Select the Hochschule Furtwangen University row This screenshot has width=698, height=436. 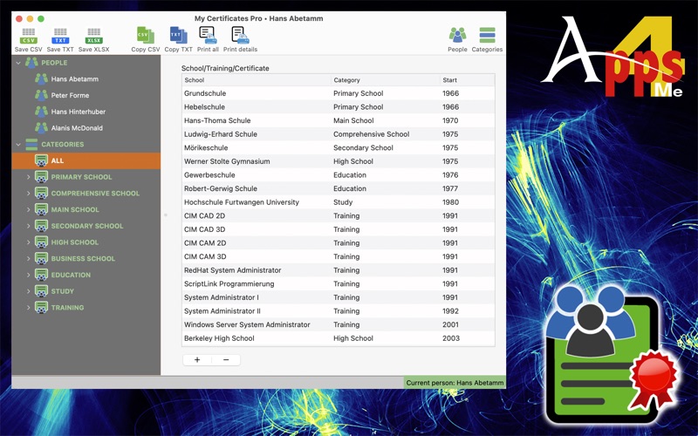point(339,202)
